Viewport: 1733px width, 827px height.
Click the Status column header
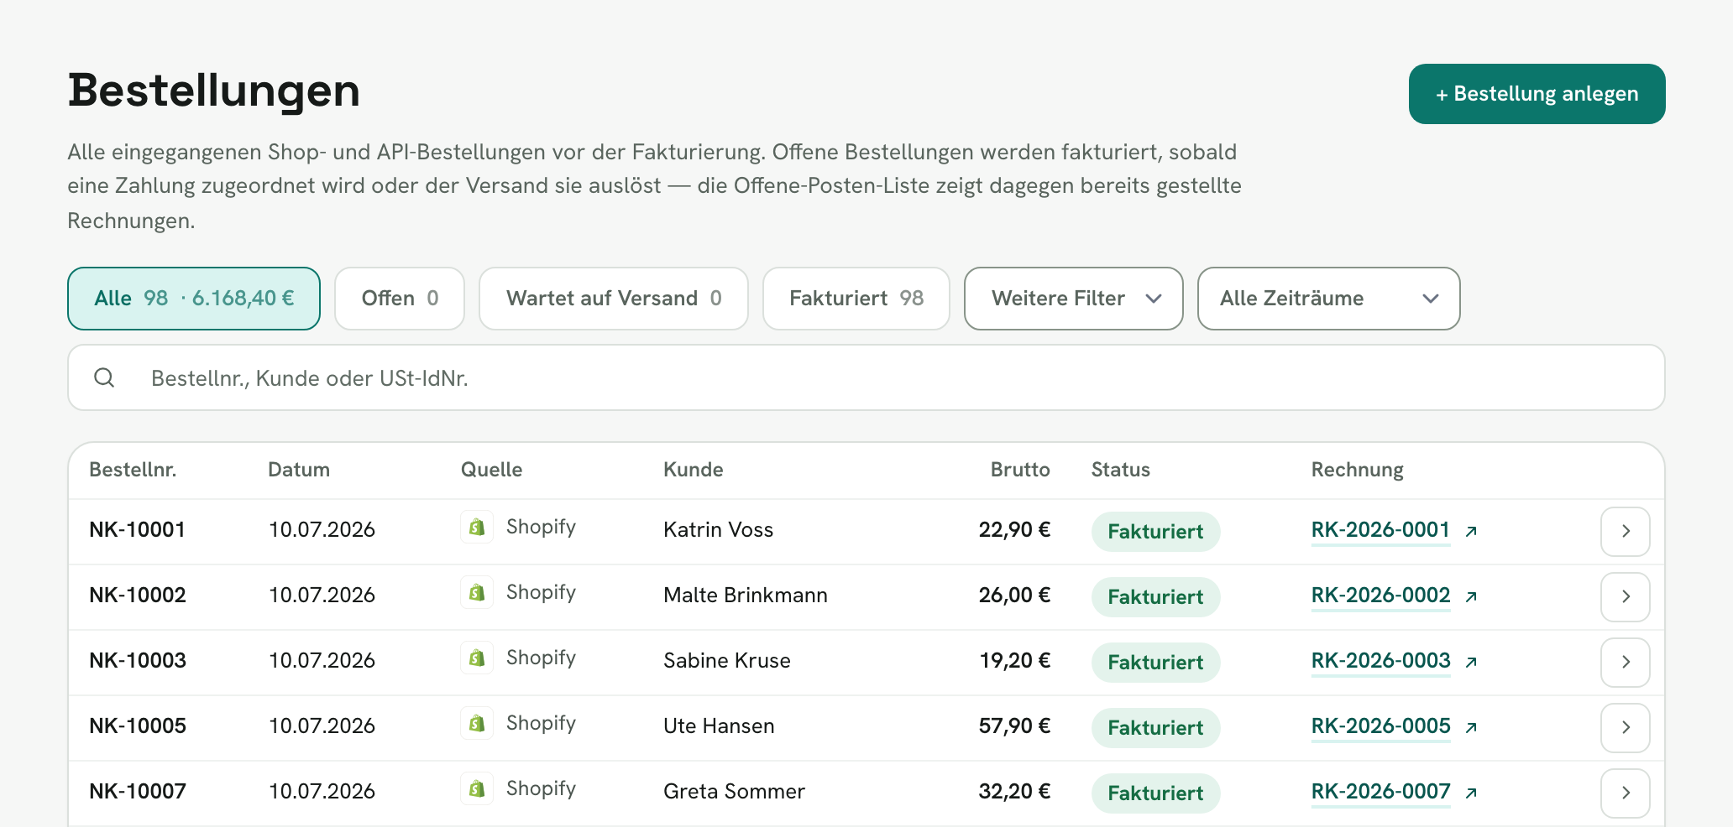coord(1121,470)
